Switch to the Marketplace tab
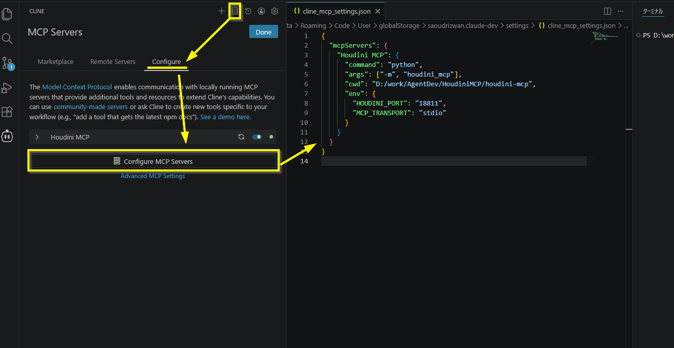This screenshot has width=674, height=348. pyautogui.click(x=55, y=61)
